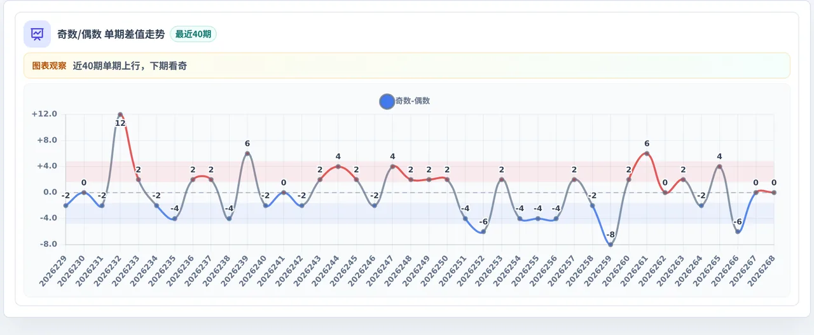The width and height of the screenshot is (814, 335).
Task: Click the blue legend circle swatch
Action: (387, 101)
